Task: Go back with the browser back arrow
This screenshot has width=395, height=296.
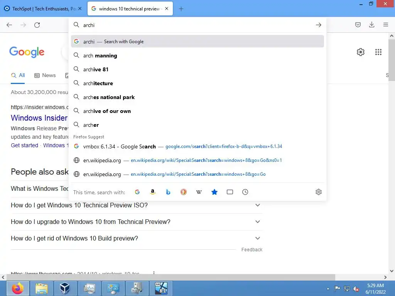Action: click(9, 25)
